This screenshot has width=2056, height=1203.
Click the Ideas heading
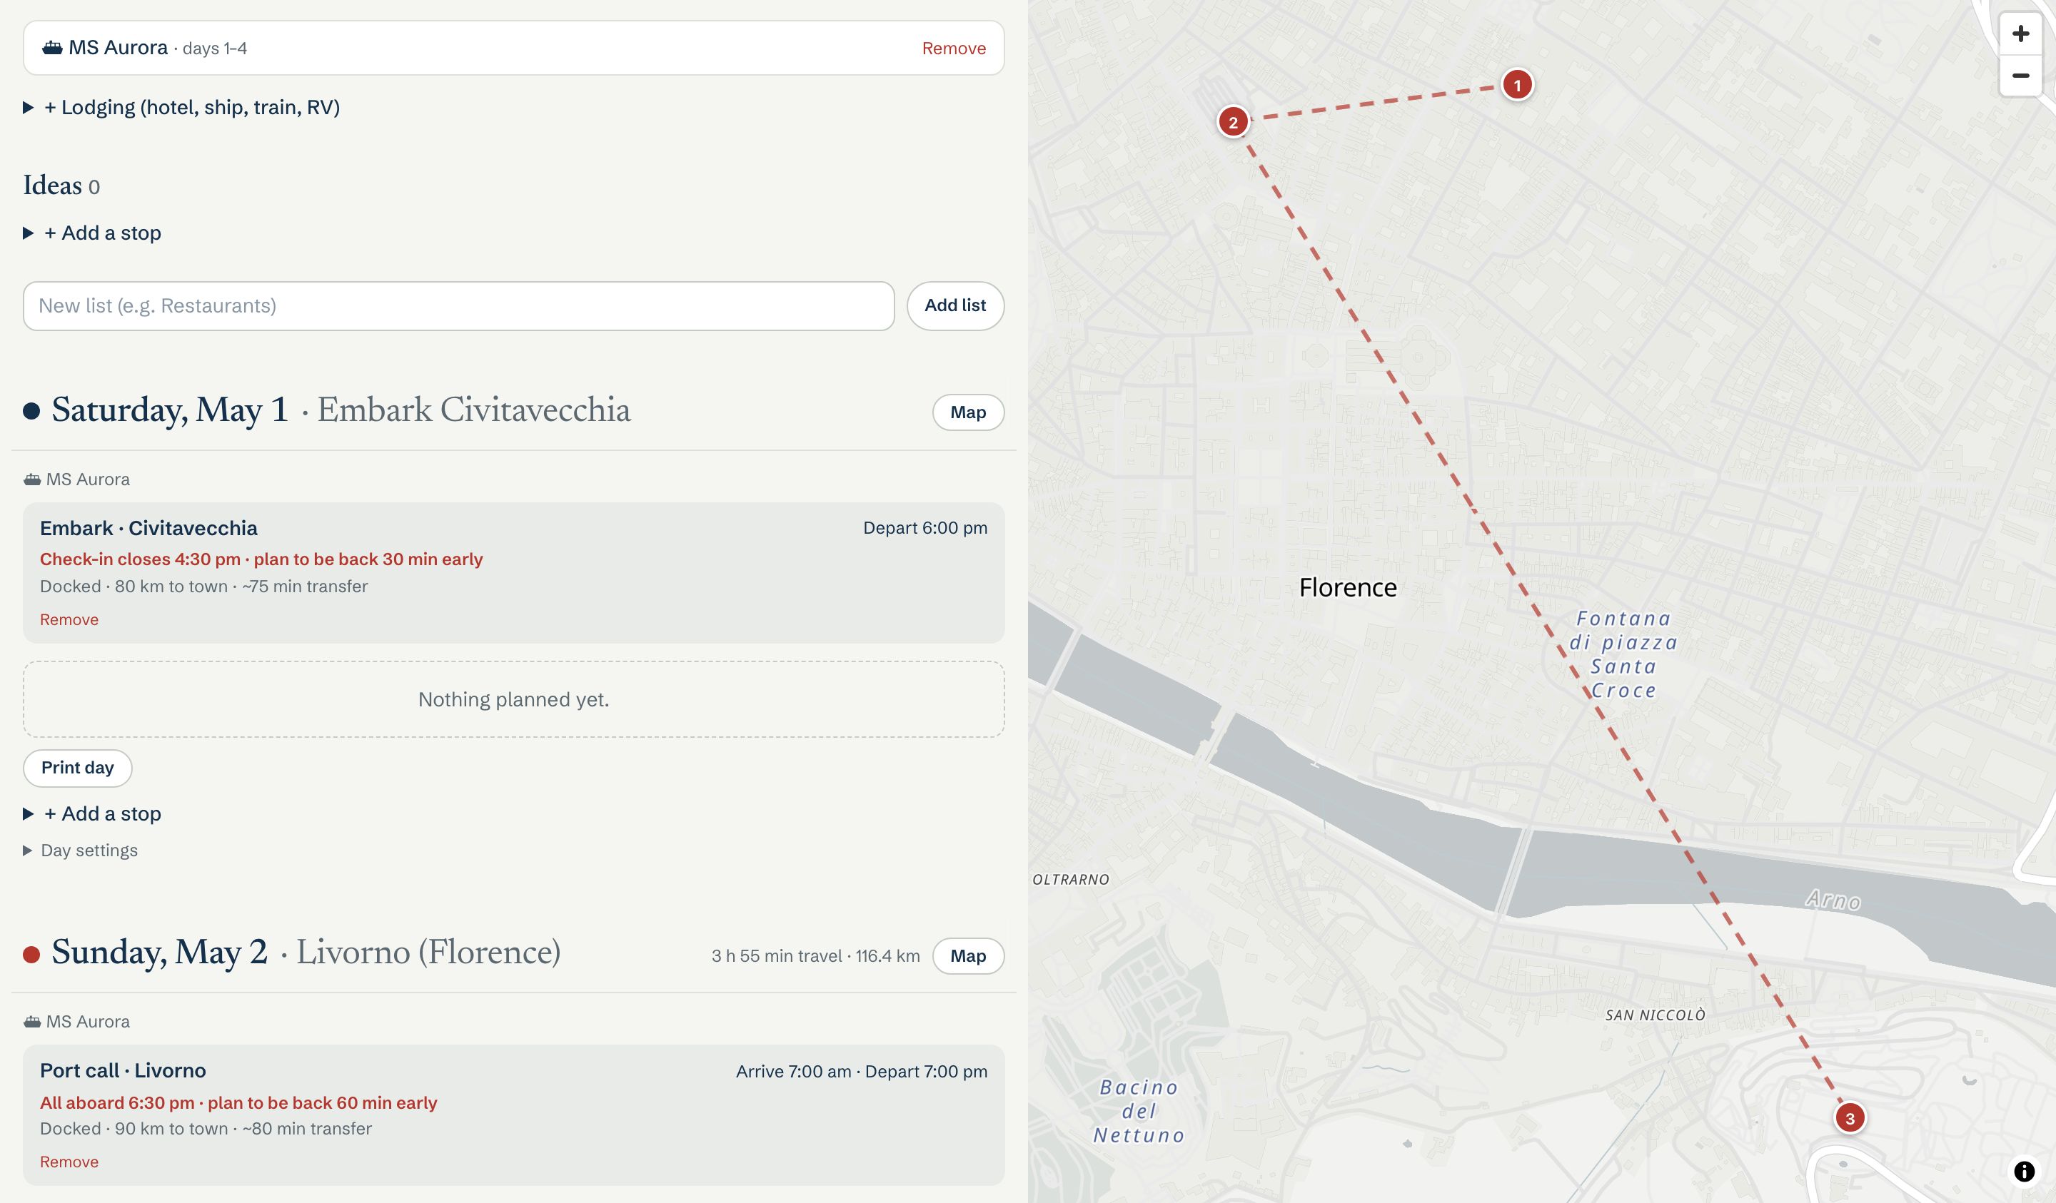coord(52,185)
